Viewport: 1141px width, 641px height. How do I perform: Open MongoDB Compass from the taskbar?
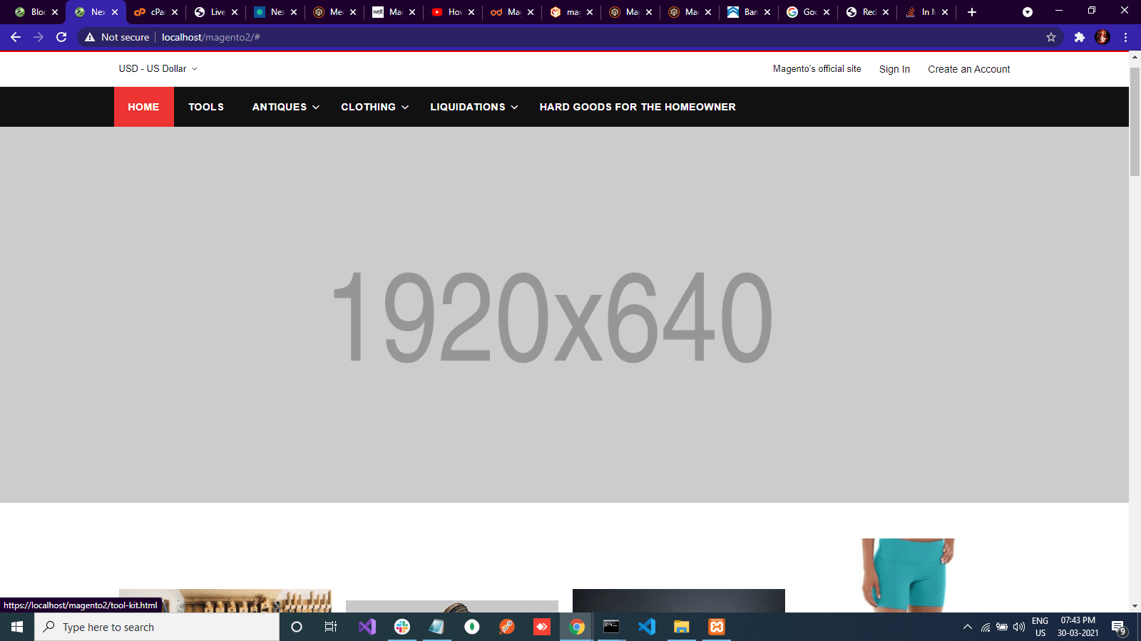coord(471,627)
